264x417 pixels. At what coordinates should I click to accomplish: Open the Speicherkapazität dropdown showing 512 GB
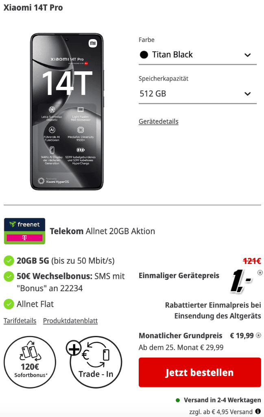tap(198, 94)
